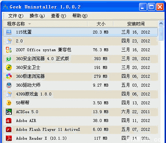Click the date 六月 22, 2011
The width and height of the screenshot is (166, 143).
click(136, 112)
